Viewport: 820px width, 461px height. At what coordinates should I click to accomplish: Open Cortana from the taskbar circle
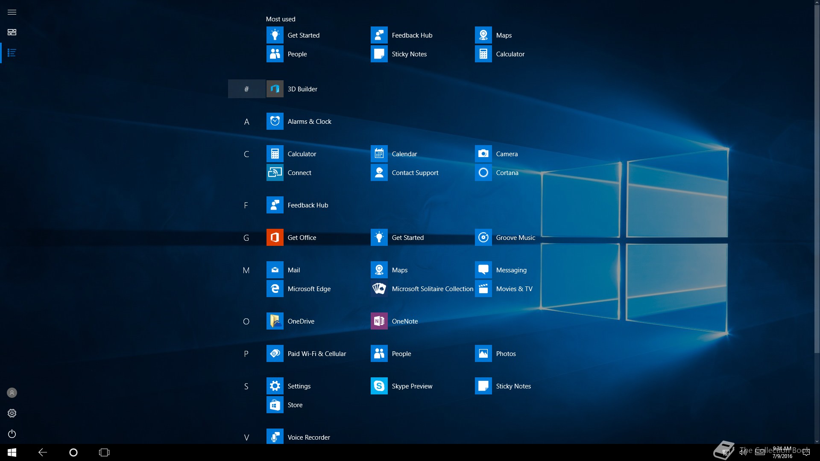click(x=73, y=452)
